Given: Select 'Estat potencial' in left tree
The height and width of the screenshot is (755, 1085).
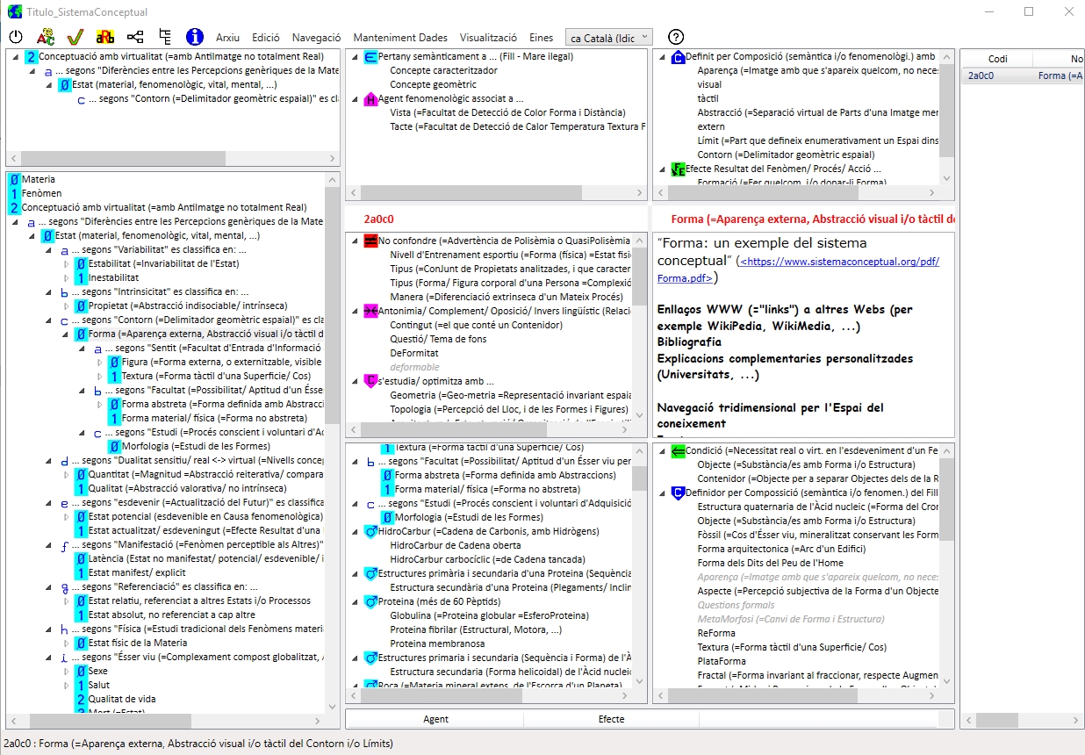Looking at the screenshot, I should tap(205, 516).
